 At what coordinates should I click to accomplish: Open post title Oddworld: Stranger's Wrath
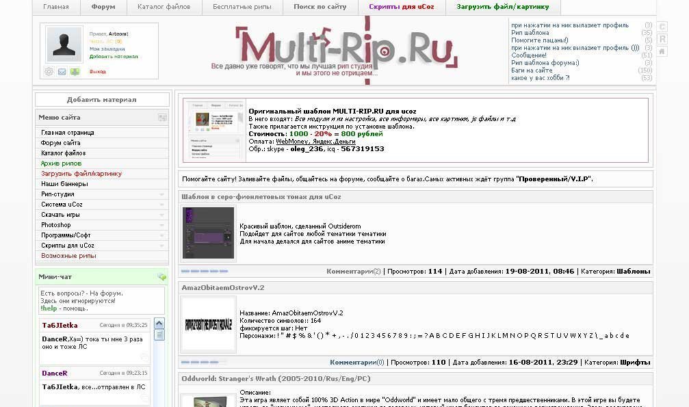[x=276, y=379]
